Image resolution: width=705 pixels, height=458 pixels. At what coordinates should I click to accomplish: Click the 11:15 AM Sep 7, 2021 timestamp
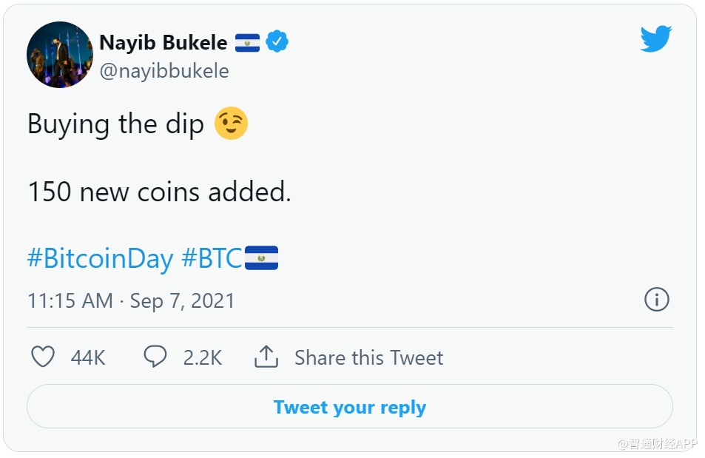(131, 301)
